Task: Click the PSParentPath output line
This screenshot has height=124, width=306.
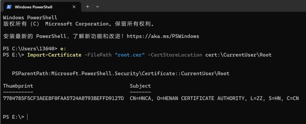Action: coord(121,74)
